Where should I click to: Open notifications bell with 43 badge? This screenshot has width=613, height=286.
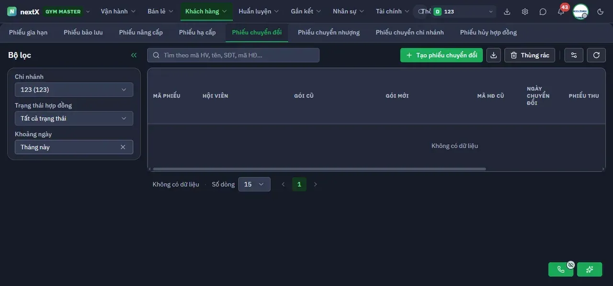[561, 11]
